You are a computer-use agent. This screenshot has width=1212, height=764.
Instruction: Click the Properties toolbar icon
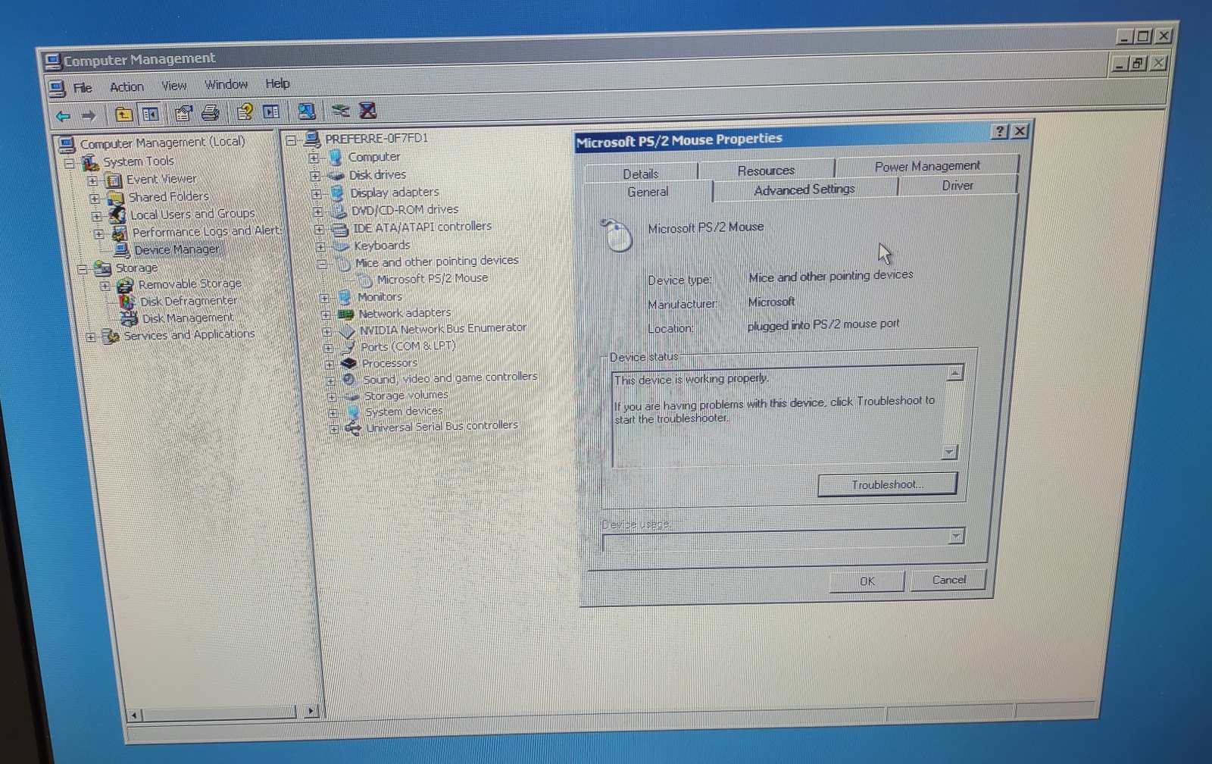coord(183,114)
